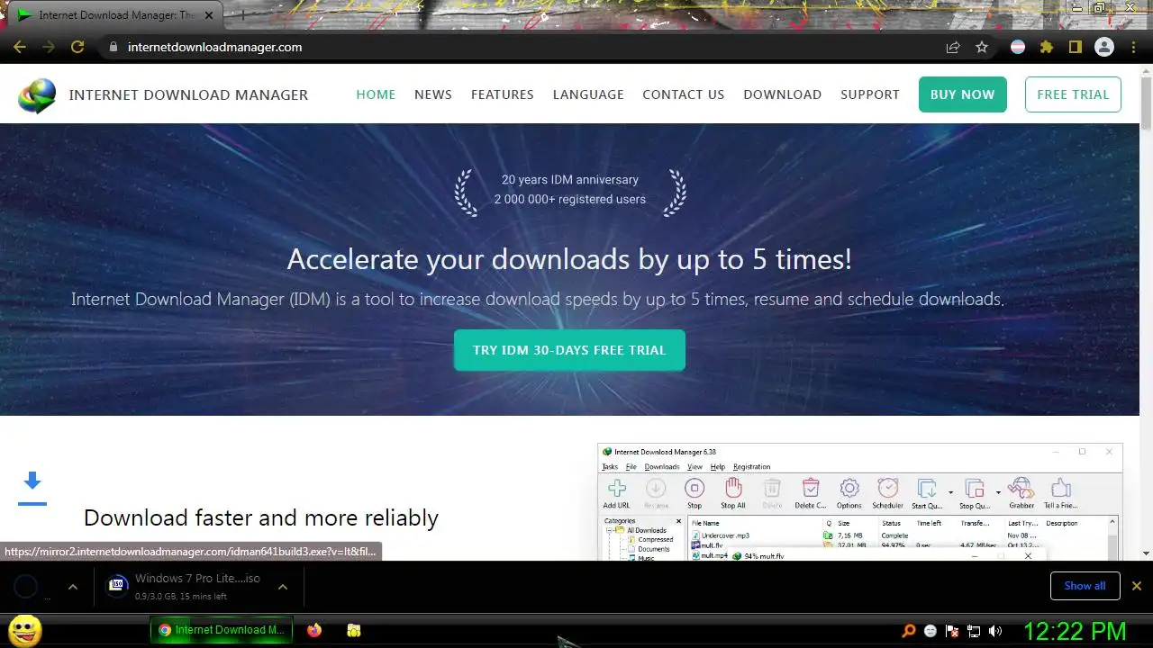1153x648 pixels.
Task: Open the NEWS navigation item
Action: pos(433,94)
